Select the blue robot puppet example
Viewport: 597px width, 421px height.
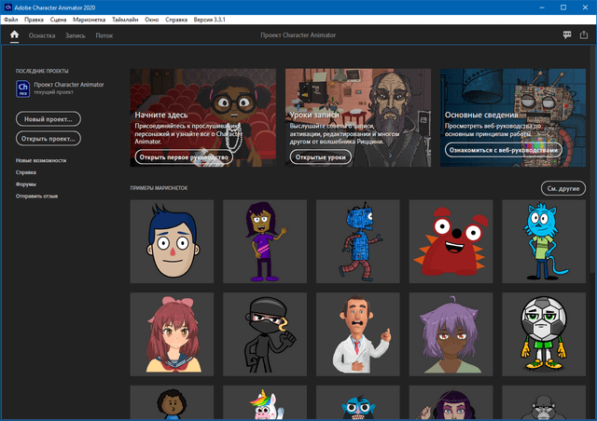pyautogui.click(x=357, y=241)
